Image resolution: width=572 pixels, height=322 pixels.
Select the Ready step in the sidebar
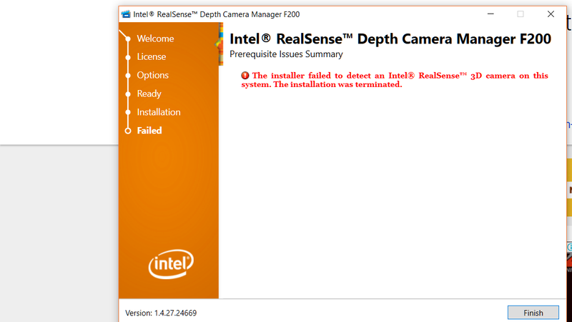click(x=149, y=94)
